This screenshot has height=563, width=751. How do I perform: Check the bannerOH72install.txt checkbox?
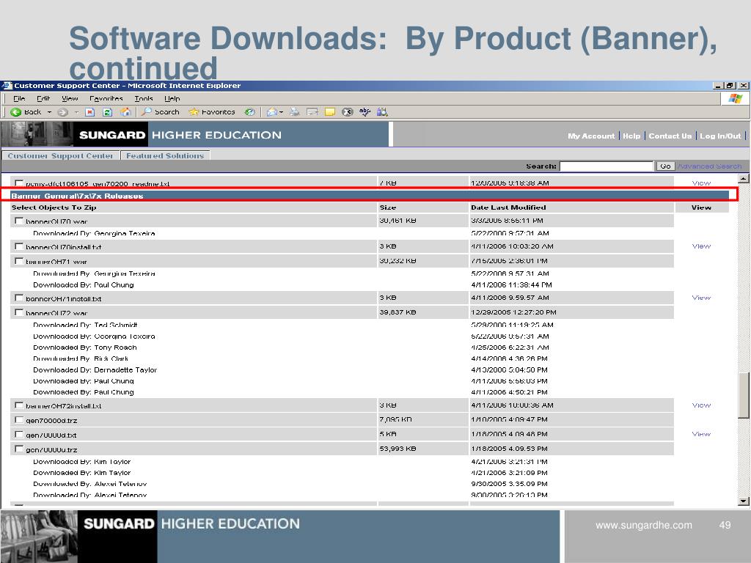click(x=19, y=405)
